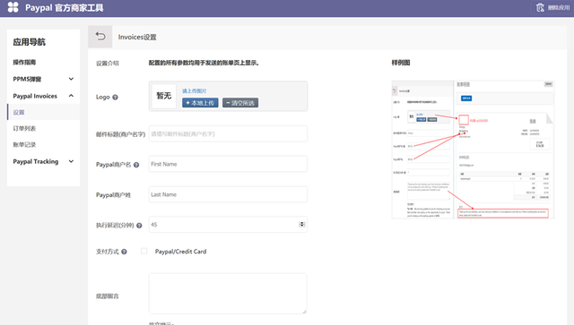Screen dimensions: 574x325
Task: Click the '配置的所有参数均用于发送的账单页上显示。' description text
Action: 204,63
